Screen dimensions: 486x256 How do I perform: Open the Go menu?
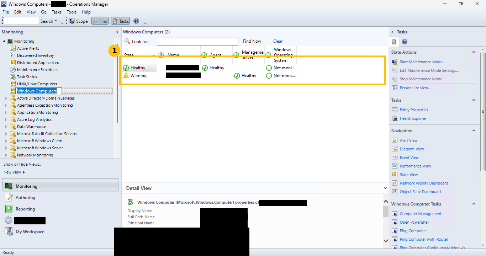pos(44,12)
